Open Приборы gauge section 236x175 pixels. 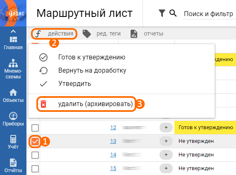[13, 119]
